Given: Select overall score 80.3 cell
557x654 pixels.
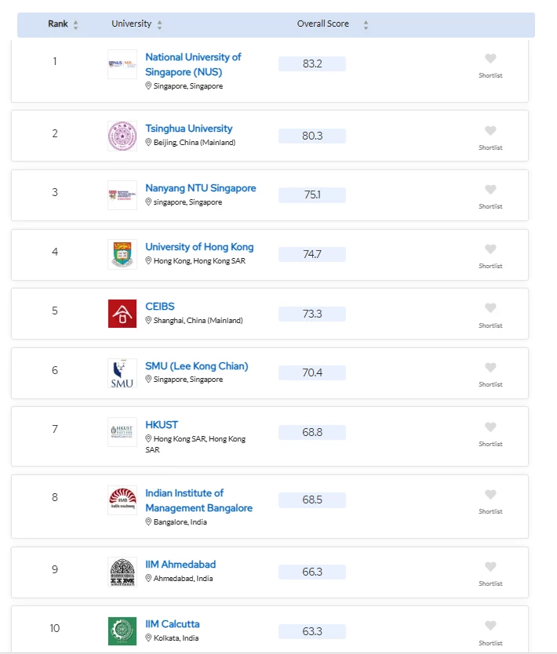Looking at the screenshot, I should tap(312, 136).
